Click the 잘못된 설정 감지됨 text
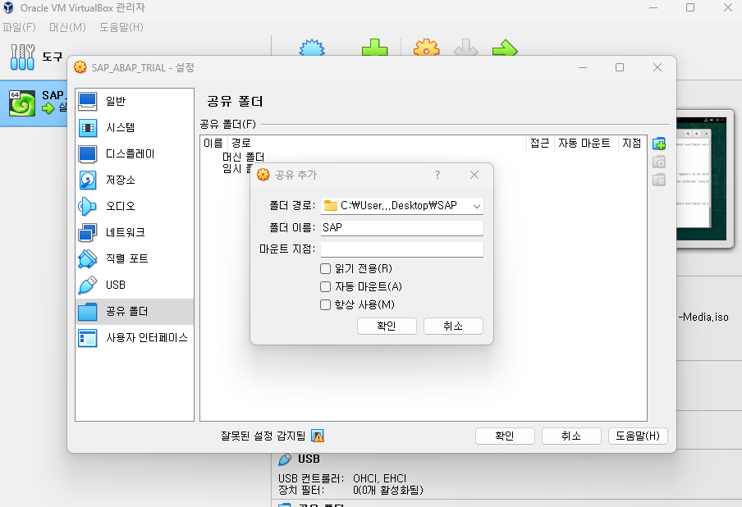Screen dimensions: 742x507 [263, 436]
